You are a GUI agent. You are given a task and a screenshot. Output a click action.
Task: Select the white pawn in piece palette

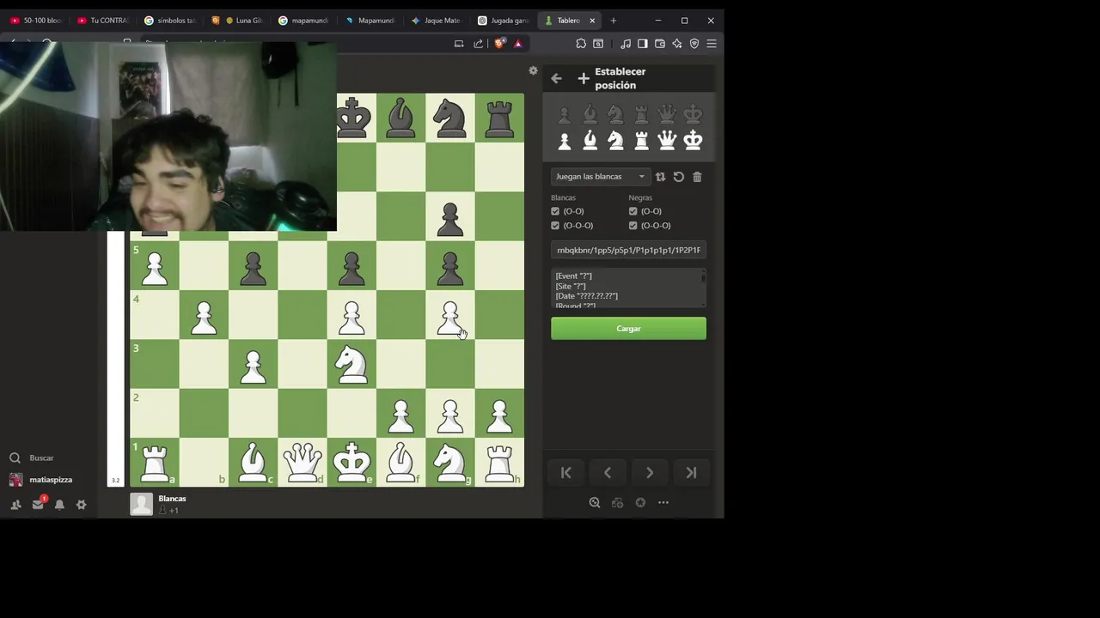[x=564, y=140]
